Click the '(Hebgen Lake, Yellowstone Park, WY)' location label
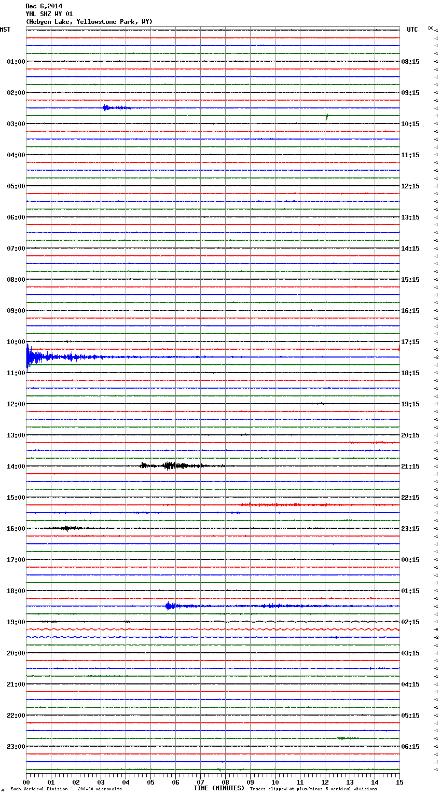 (89, 22)
